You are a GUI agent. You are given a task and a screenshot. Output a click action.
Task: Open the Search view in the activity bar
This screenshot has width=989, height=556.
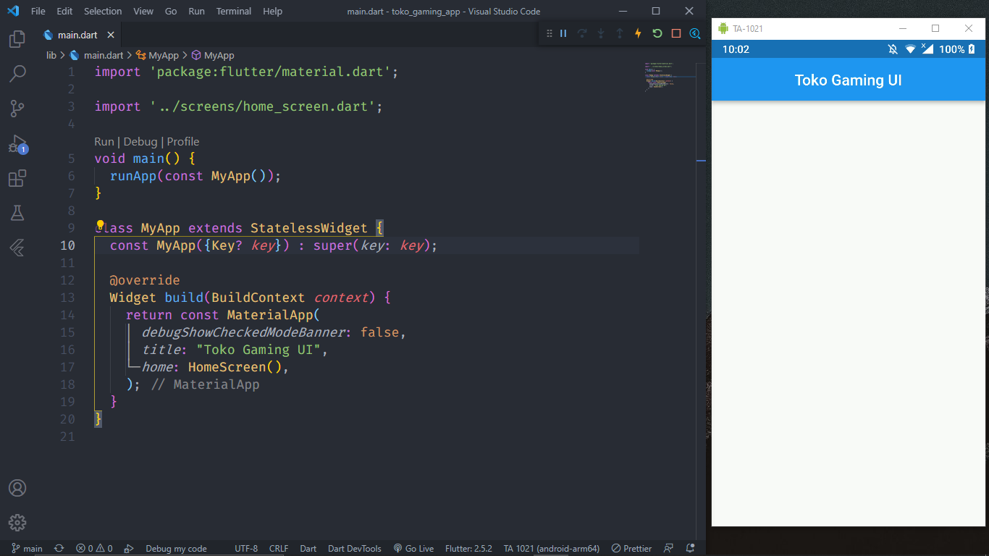(17, 74)
